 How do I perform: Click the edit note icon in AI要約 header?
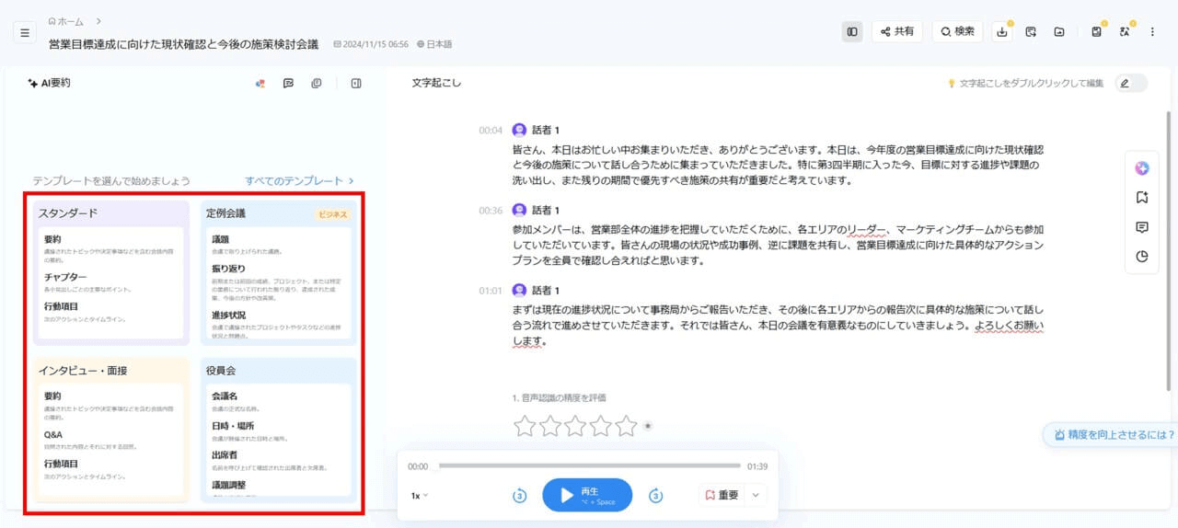click(288, 84)
